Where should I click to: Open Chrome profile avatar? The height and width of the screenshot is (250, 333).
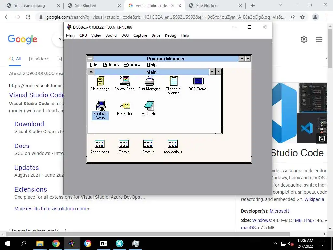tap(315, 17)
